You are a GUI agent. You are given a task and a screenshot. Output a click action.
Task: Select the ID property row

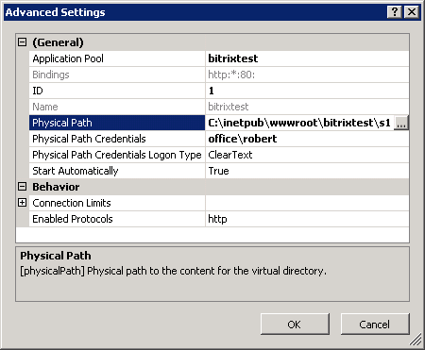click(x=219, y=91)
